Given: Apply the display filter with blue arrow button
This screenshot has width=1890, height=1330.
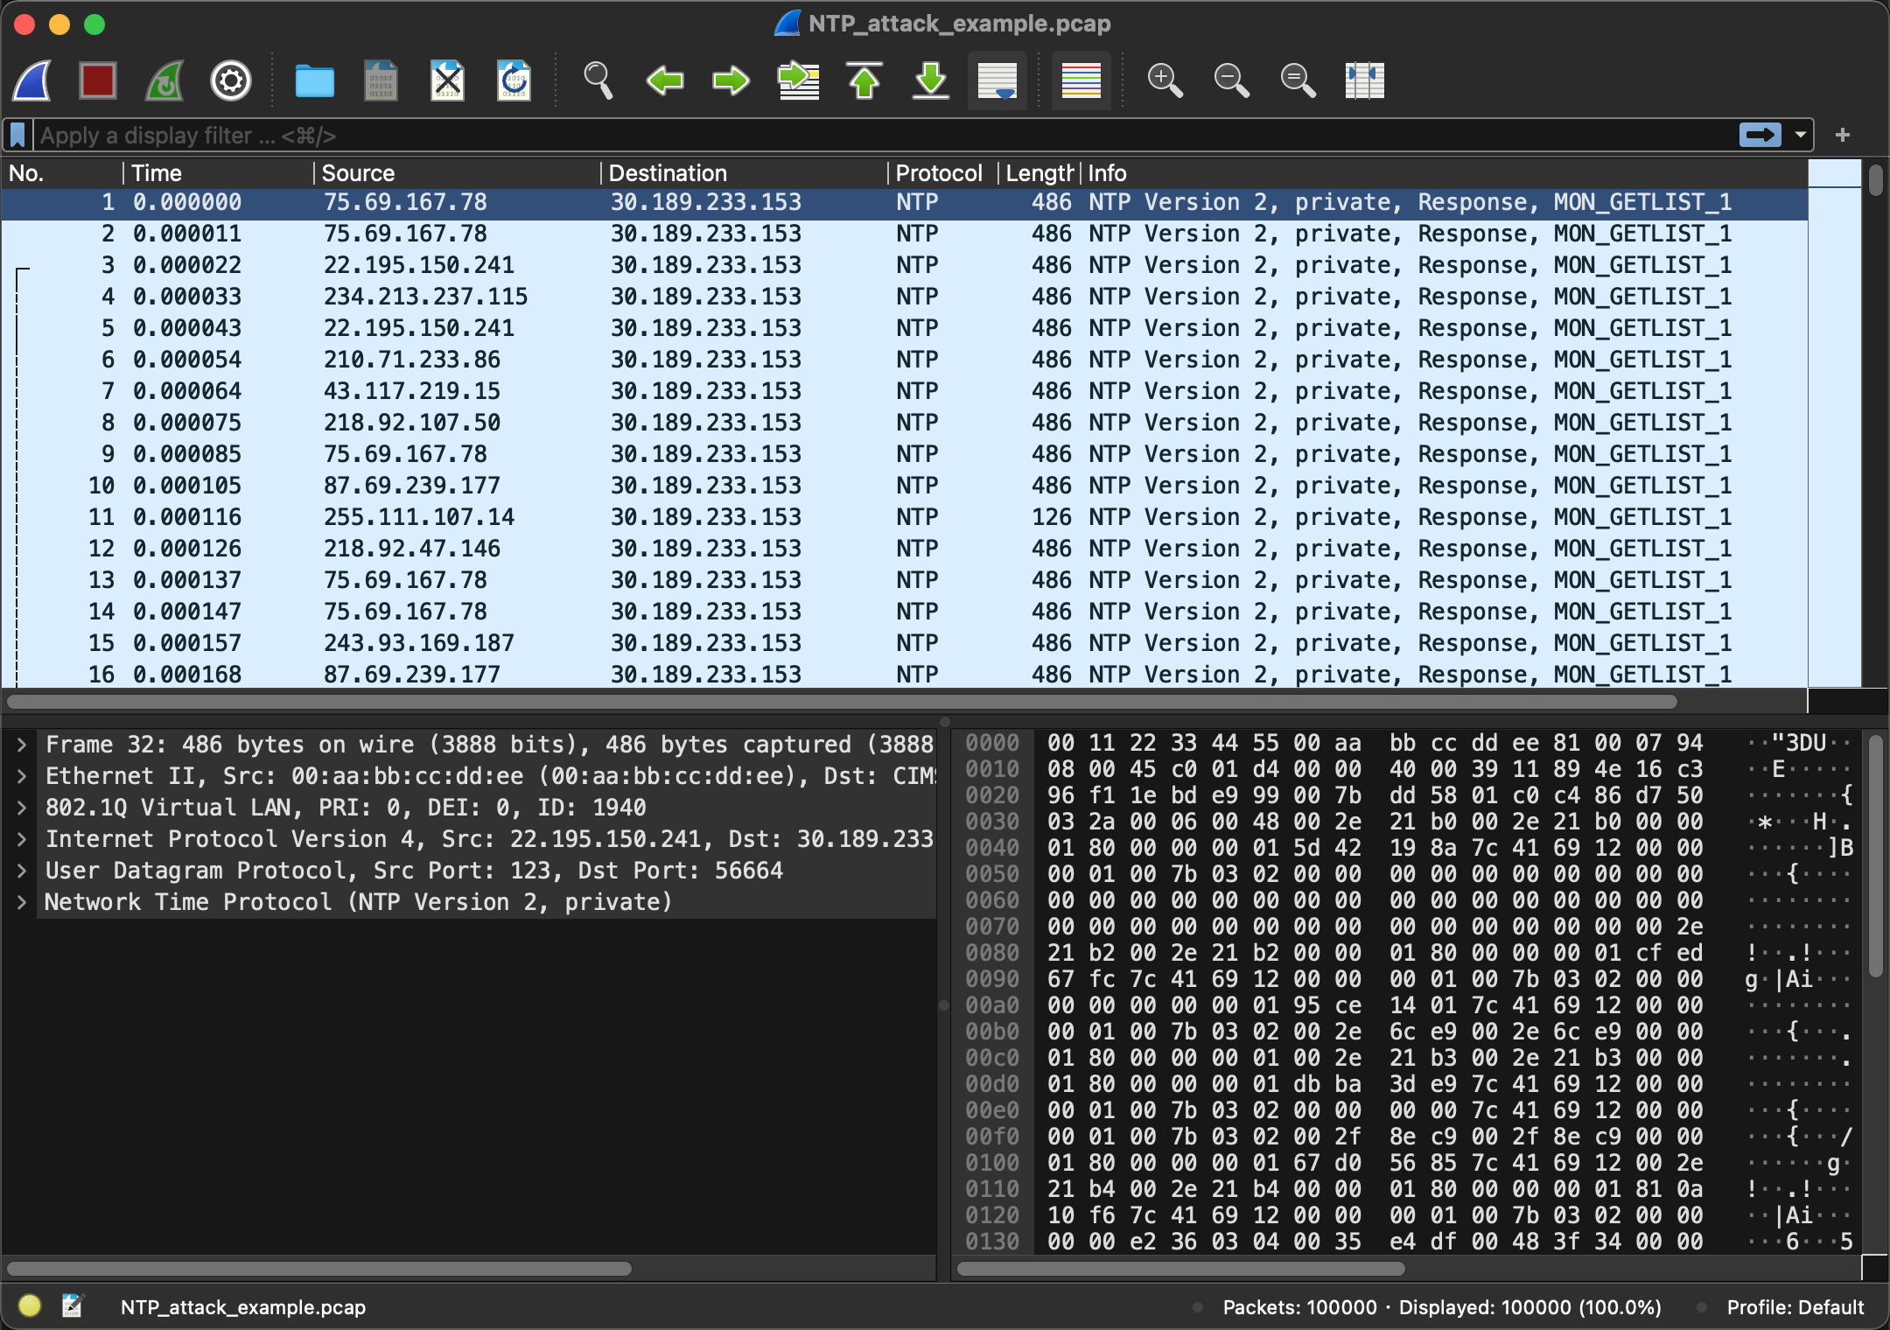Looking at the screenshot, I should [x=1760, y=135].
